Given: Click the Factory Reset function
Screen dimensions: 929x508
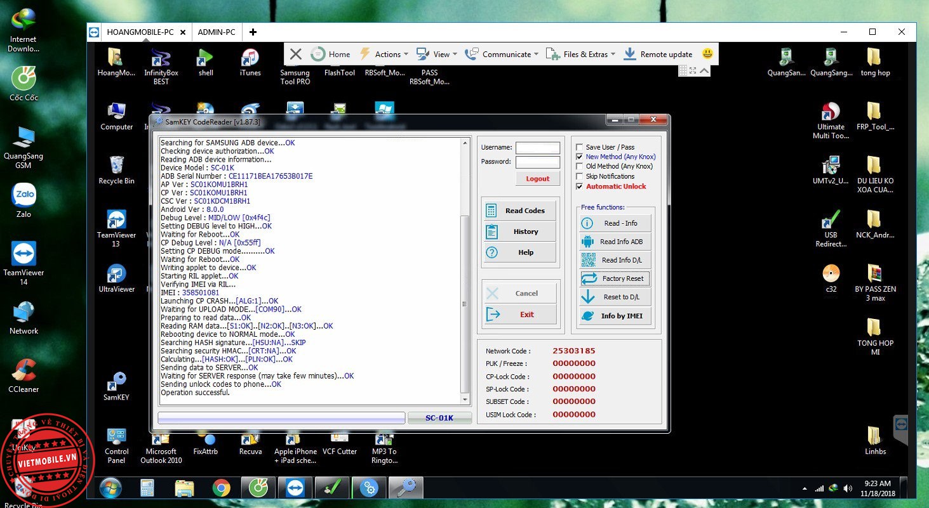Looking at the screenshot, I should (x=615, y=278).
